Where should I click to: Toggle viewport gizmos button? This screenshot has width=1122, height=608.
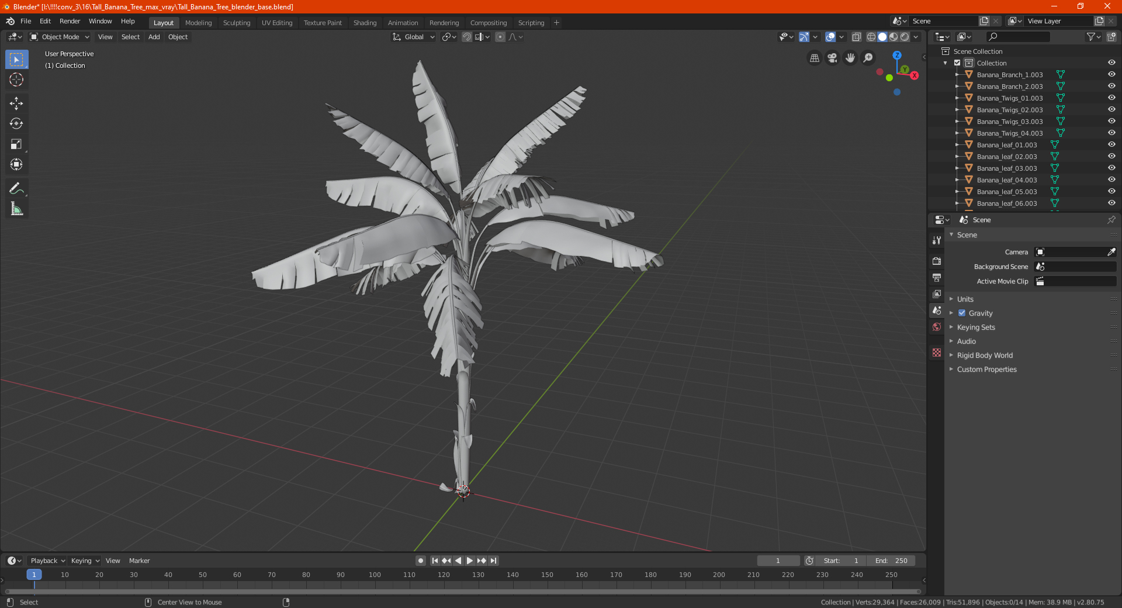(804, 37)
